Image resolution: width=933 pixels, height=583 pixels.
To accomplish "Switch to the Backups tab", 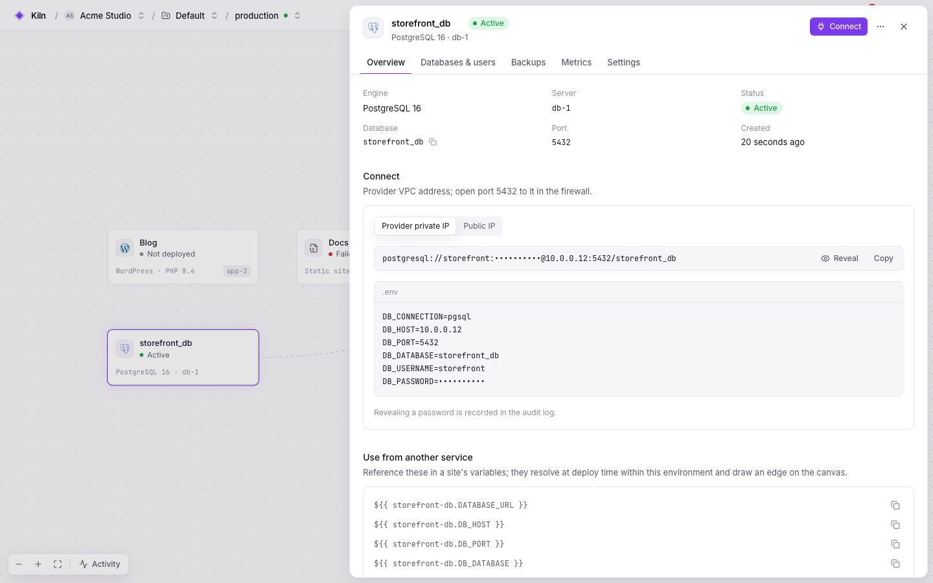I will click(x=528, y=62).
